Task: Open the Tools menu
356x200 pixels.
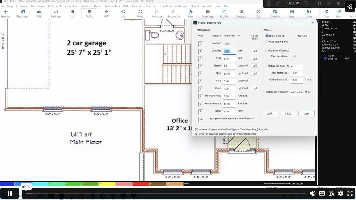Action: pos(217,6)
